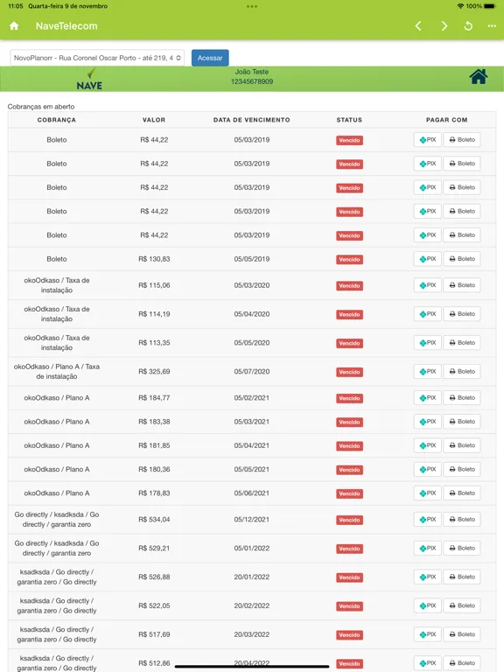Pay R$ 113,35 charge with PIX

pyautogui.click(x=427, y=342)
